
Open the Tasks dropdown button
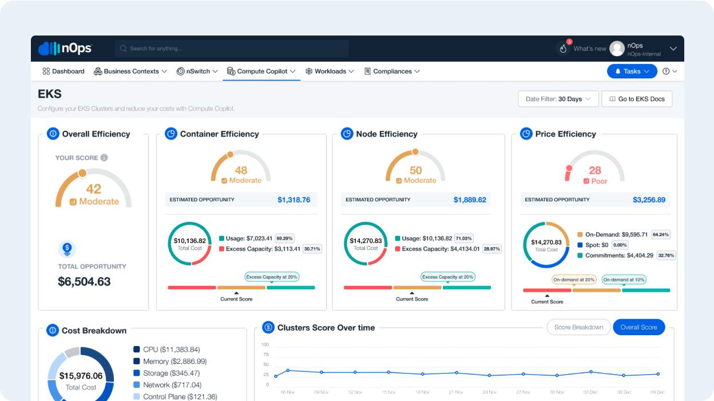pyautogui.click(x=632, y=72)
